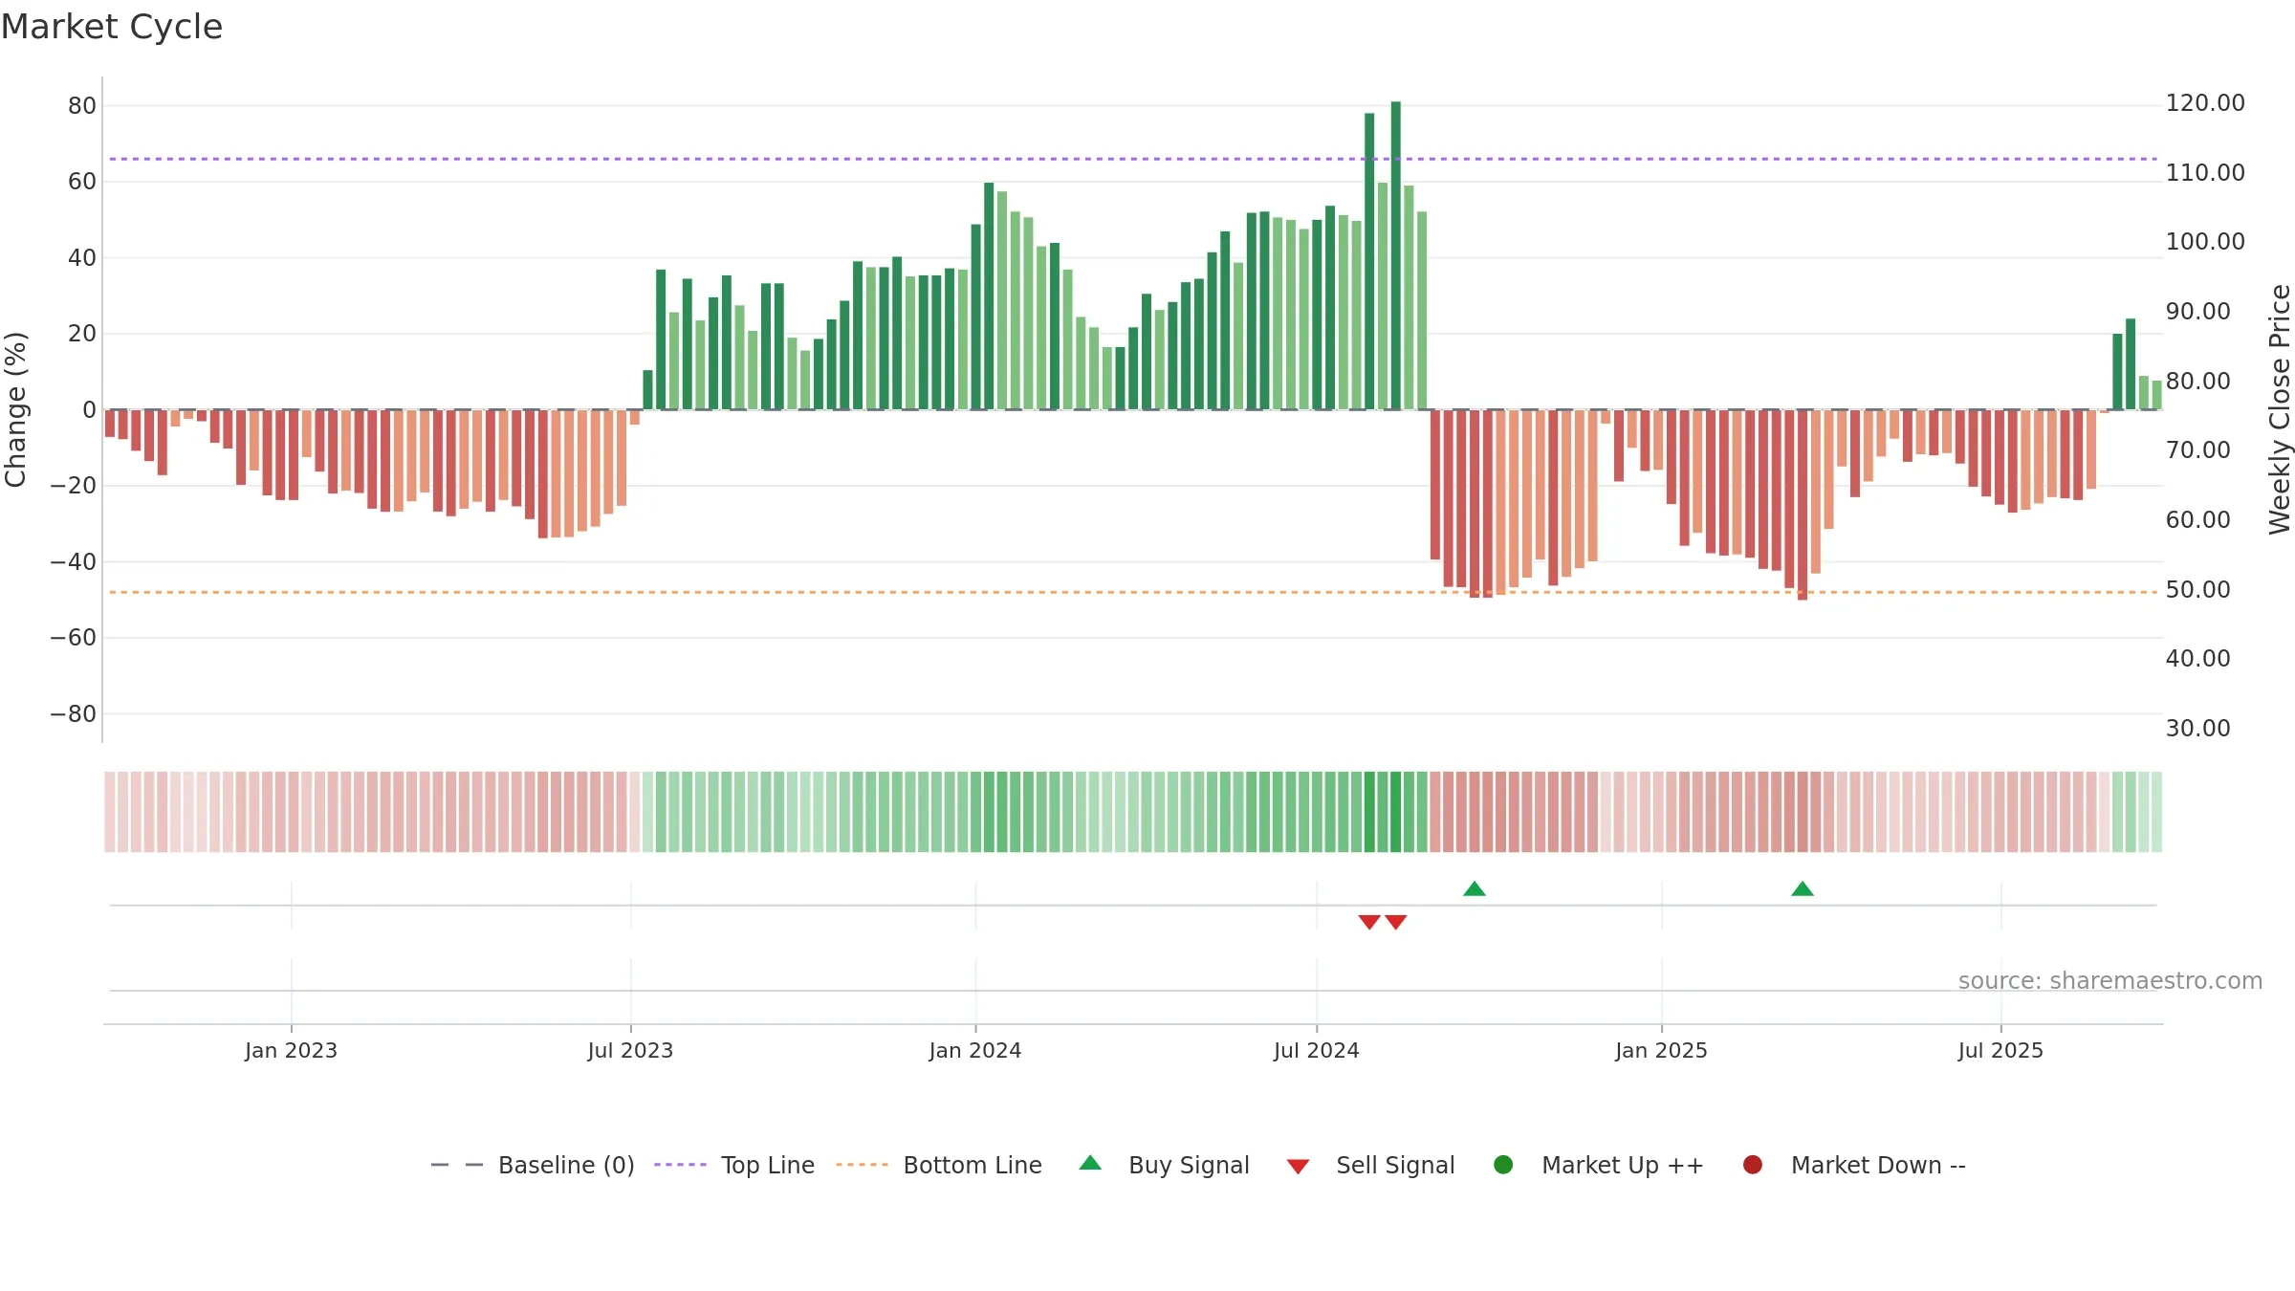Click the Jul 2023 x-axis label
Viewport: 2295px width, 1291px height.
click(630, 1050)
